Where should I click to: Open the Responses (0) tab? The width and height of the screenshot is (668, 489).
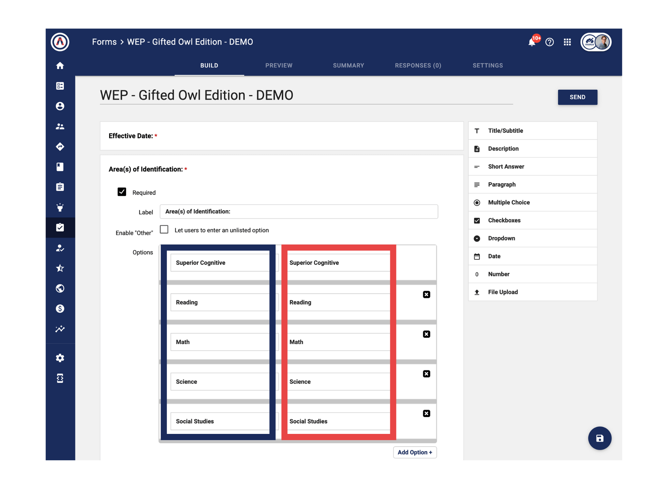click(418, 65)
